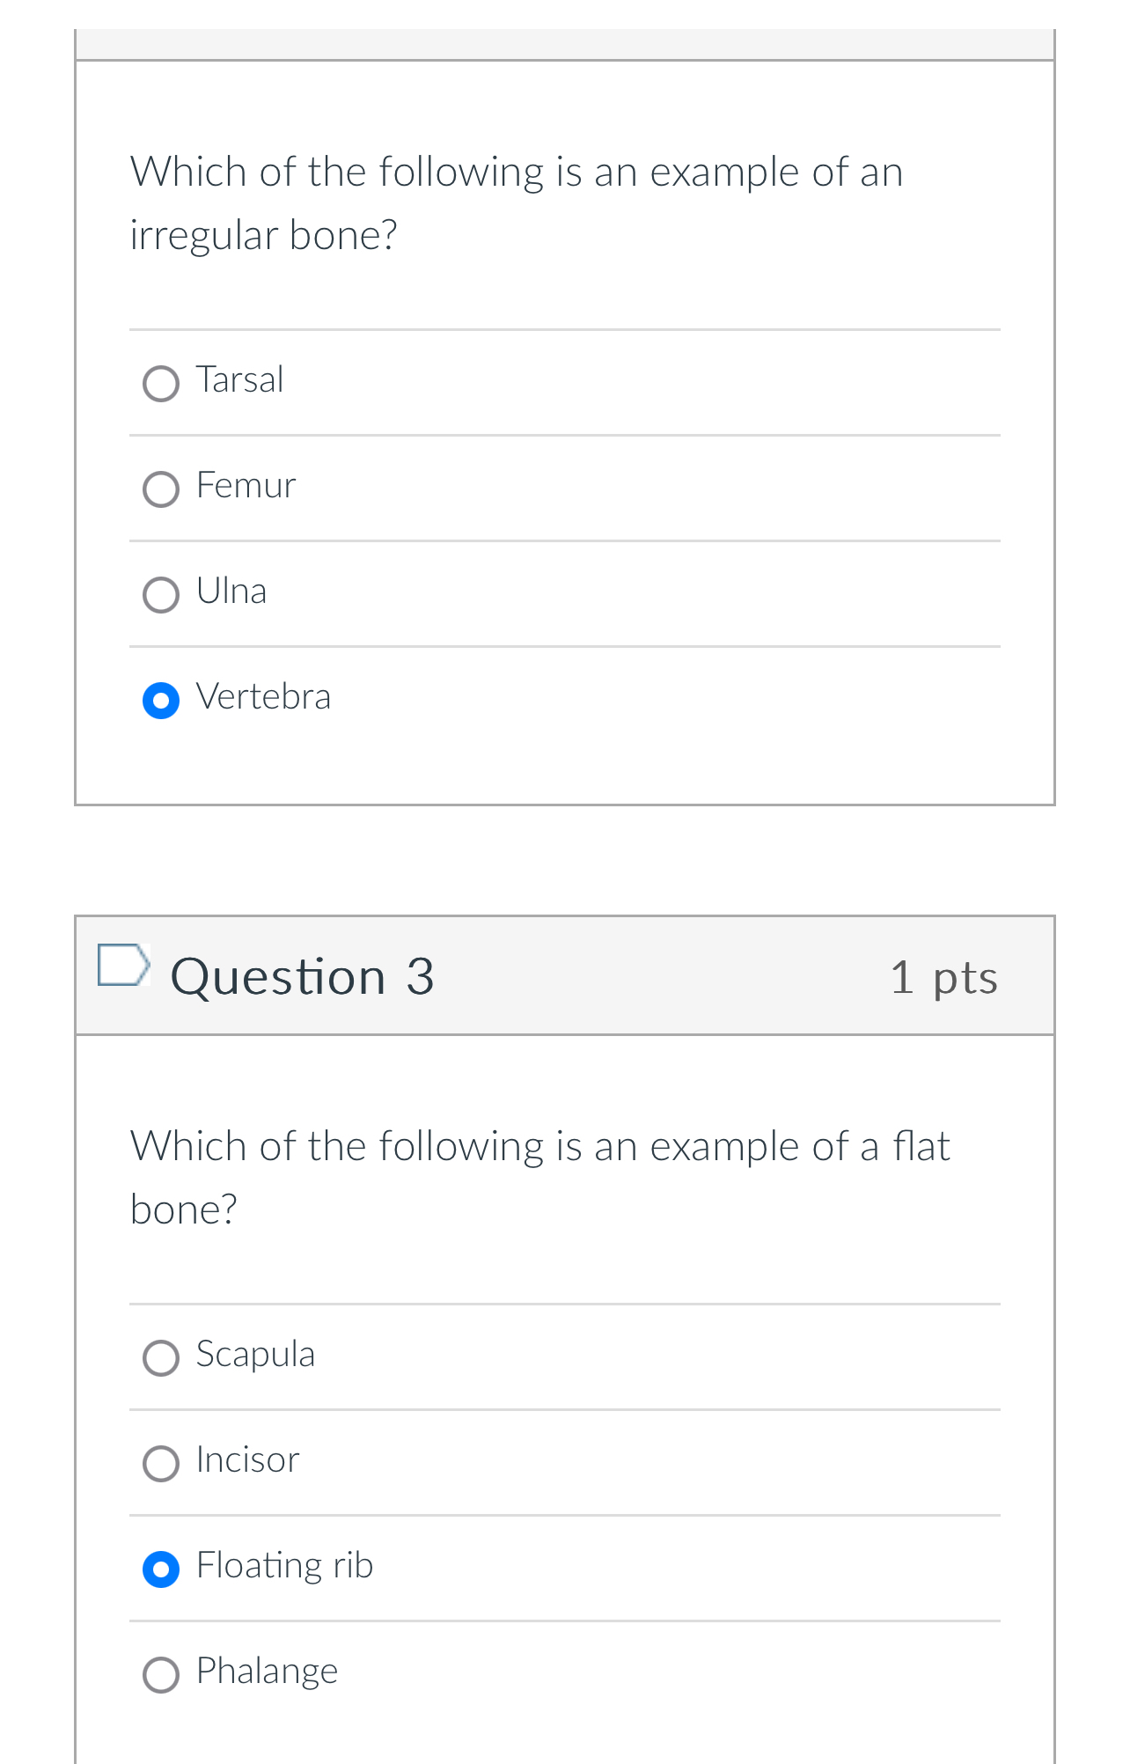1130x1764 pixels.
Task: Click the Ulna answer label text
Action: [231, 592]
